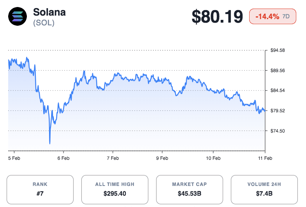This screenshot has height=207, width=306.
Task: Click the $89.56 price axis label
Action: click(x=278, y=71)
